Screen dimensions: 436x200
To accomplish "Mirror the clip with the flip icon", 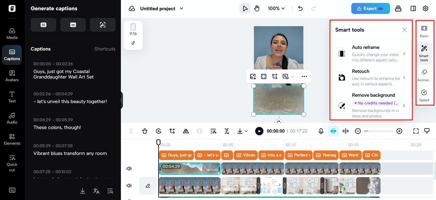I will coord(186,131).
